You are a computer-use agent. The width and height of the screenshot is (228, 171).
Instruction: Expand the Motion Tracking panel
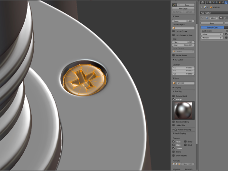(173, 130)
